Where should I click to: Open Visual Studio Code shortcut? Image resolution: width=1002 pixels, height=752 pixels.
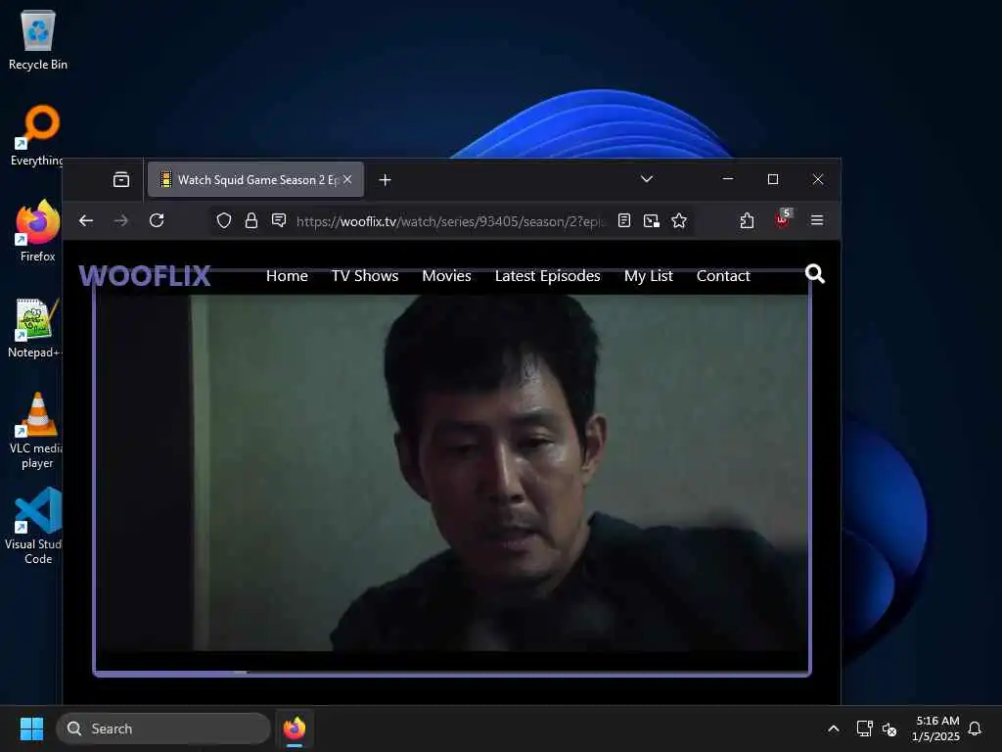36,526
